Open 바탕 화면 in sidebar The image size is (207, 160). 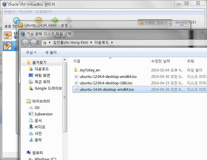(x=42, y=75)
